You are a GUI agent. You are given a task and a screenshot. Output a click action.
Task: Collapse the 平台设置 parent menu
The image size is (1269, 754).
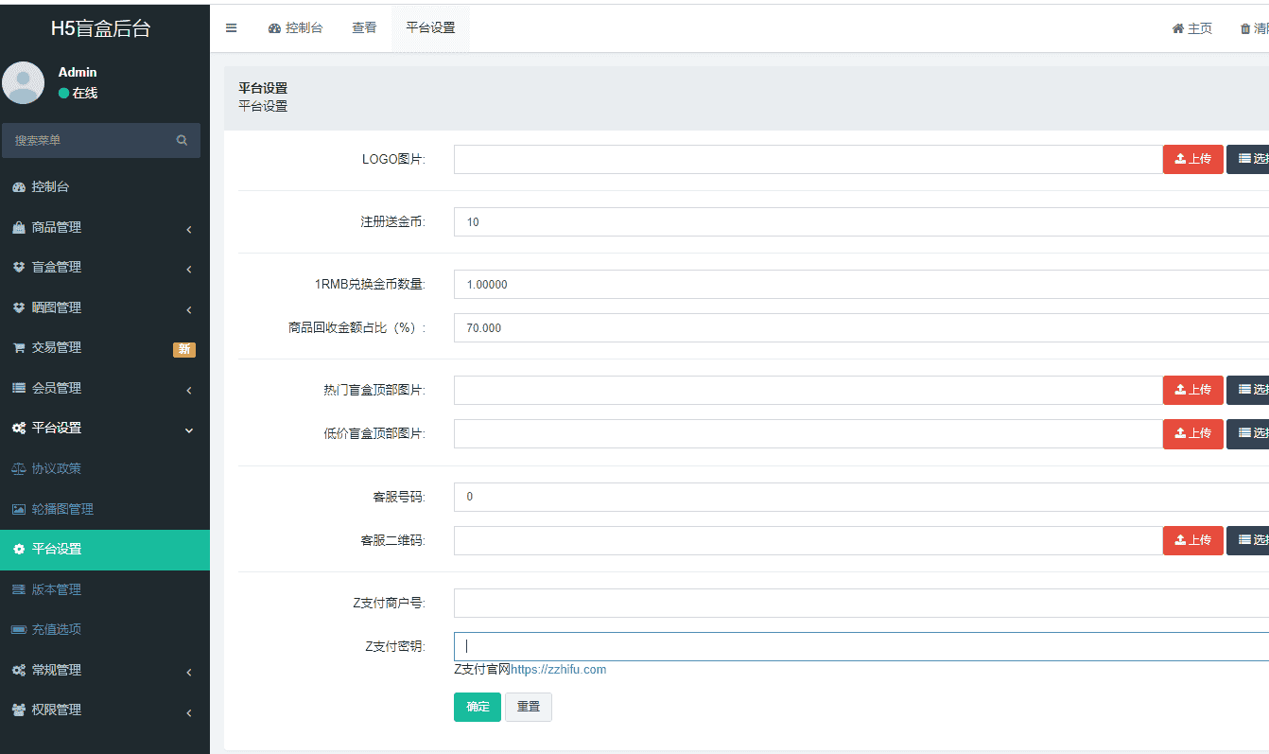[57, 429]
